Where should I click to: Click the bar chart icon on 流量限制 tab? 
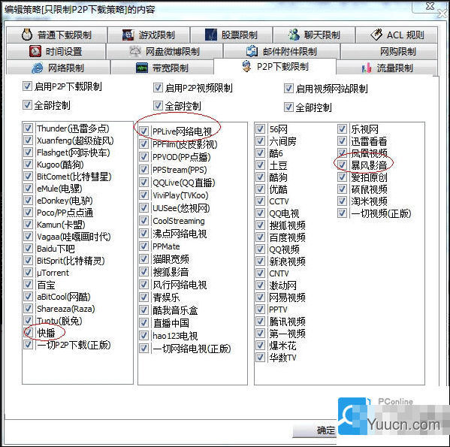366,68
